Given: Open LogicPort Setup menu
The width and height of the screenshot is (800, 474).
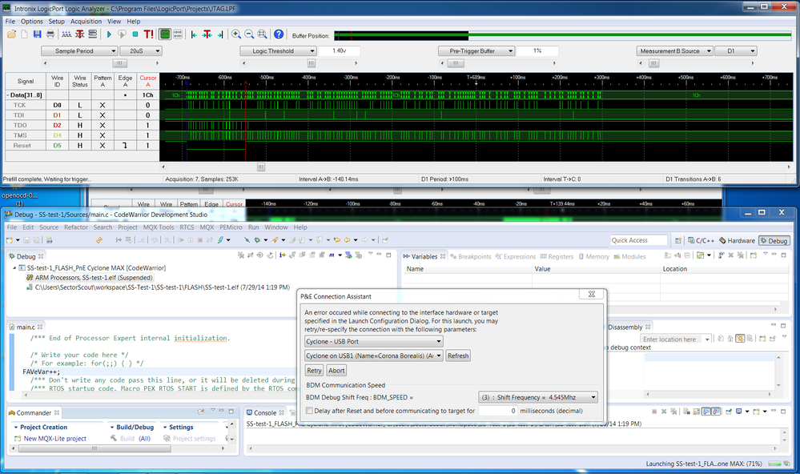Looking at the screenshot, I should point(56,22).
